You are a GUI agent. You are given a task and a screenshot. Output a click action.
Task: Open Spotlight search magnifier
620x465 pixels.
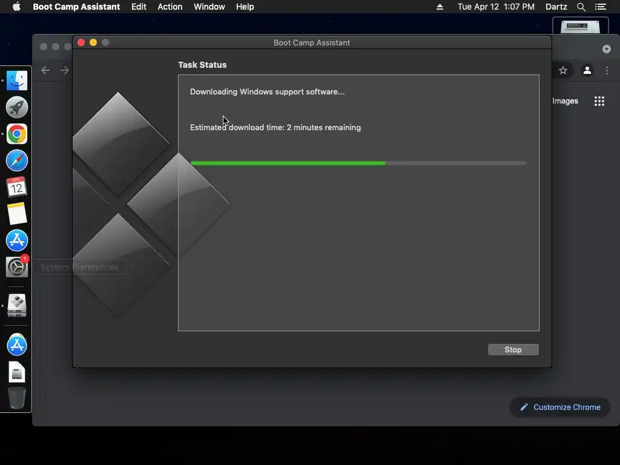point(581,7)
